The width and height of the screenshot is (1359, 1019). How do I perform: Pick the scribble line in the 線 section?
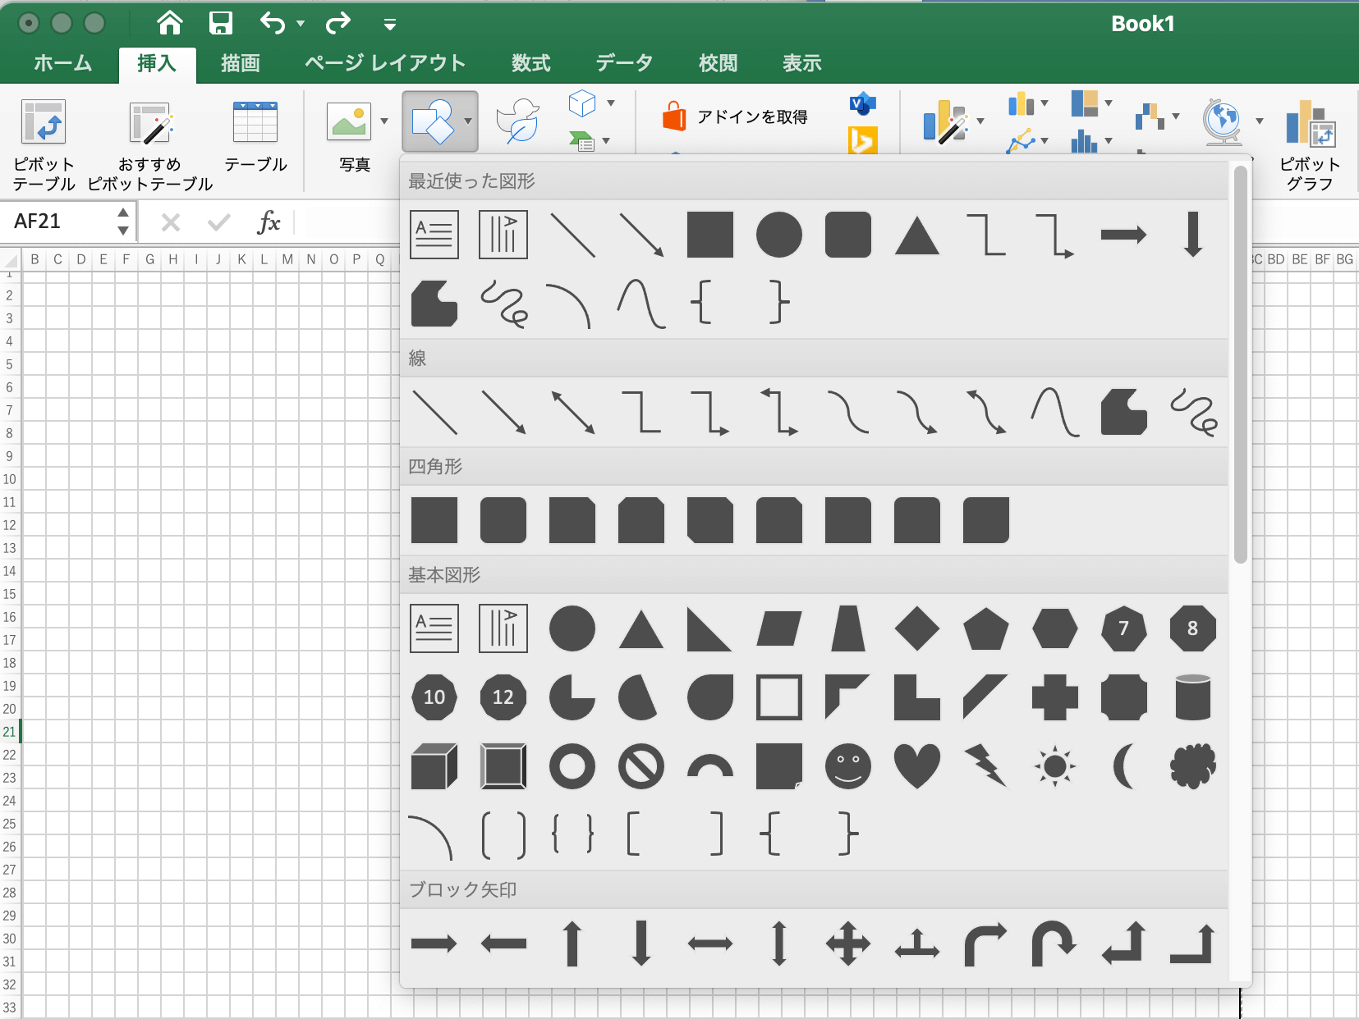[x=1193, y=412]
